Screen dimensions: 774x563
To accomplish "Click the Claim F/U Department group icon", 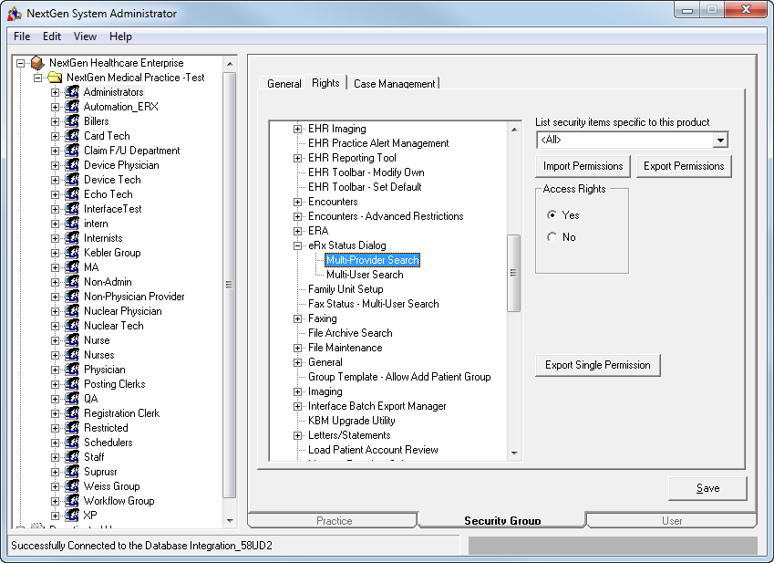I will coord(72,151).
